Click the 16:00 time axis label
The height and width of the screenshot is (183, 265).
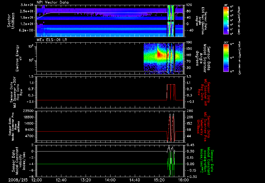point(183,180)
